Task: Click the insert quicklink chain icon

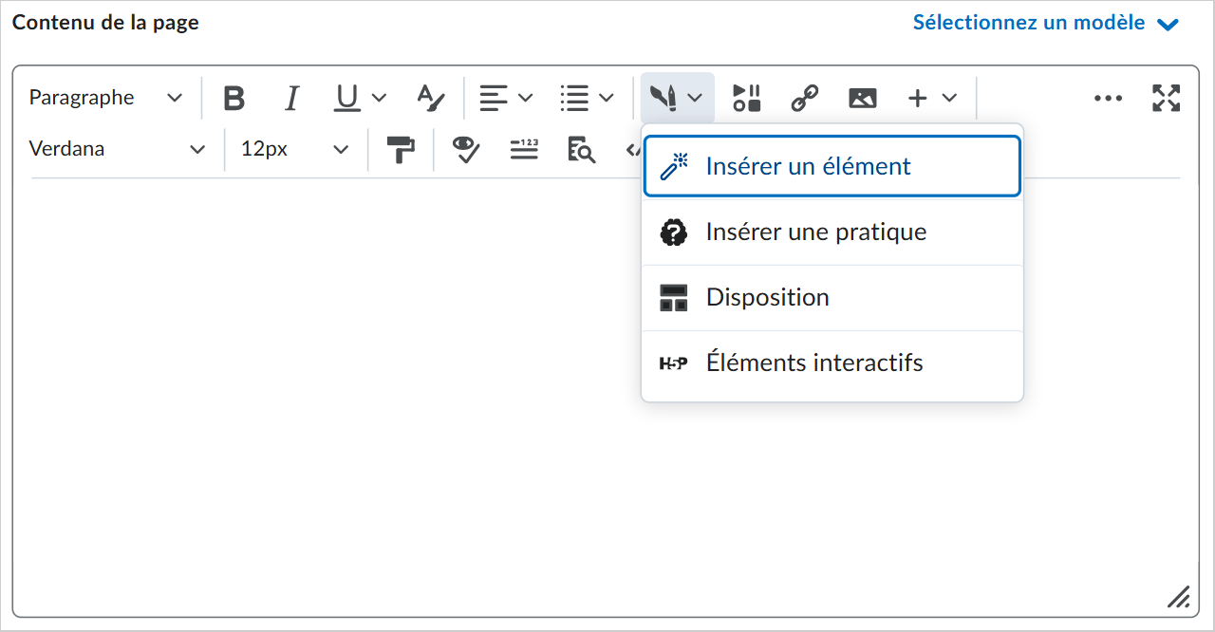Action: (805, 98)
